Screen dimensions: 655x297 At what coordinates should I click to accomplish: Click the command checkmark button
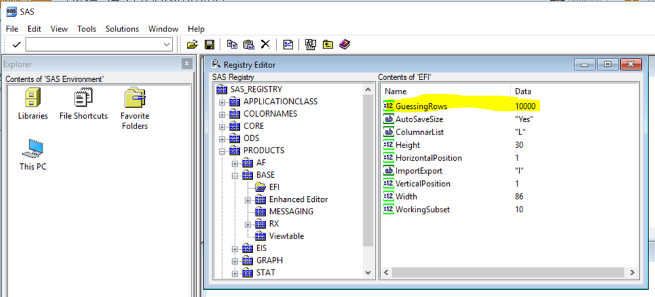(x=16, y=45)
